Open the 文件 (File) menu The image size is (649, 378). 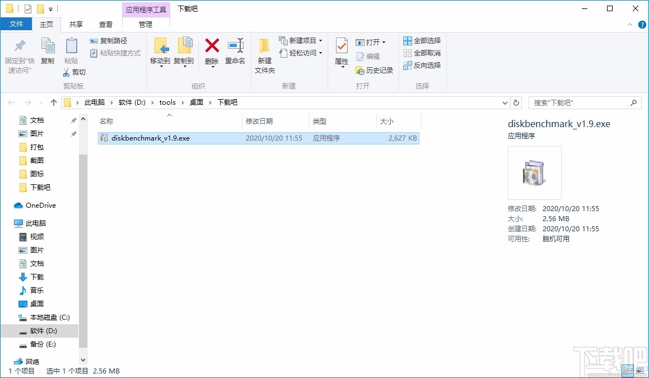pyautogui.click(x=16, y=24)
